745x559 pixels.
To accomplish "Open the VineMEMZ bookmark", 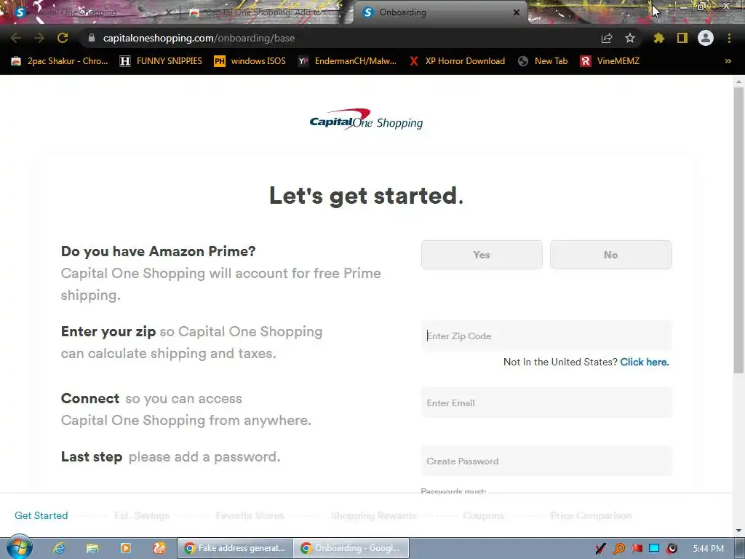I will pos(610,61).
